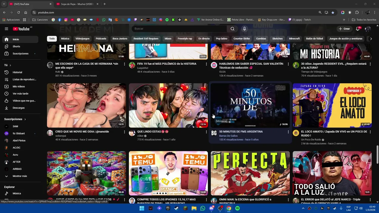The height and width of the screenshot is (213, 379).
Task: Select the En directo chip
Action: tap(204, 39)
